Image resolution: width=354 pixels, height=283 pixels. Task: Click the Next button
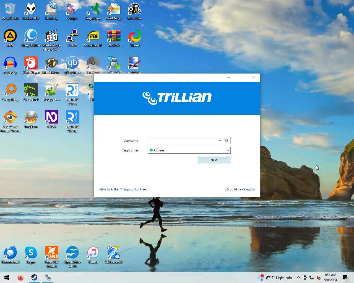214,160
